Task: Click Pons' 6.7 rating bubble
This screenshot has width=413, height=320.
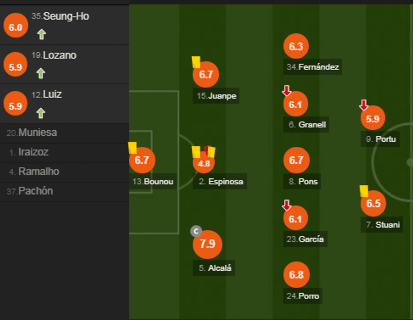Action: click(296, 160)
